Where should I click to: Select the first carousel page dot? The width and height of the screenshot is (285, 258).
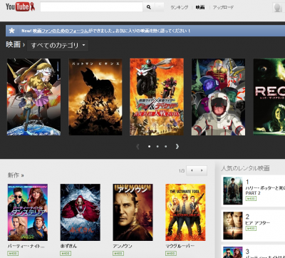tap(149, 146)
